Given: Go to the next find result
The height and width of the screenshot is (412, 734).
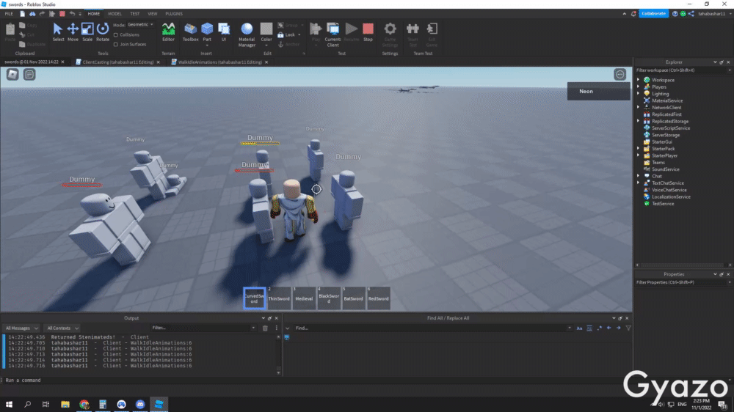Looking at the screenshot, I should 618,328.
